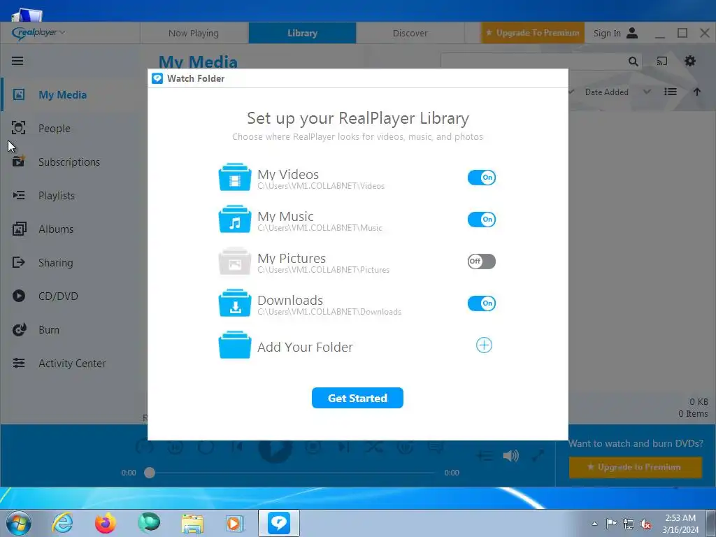Click the Sharing sidebar icon

(19, 263)
